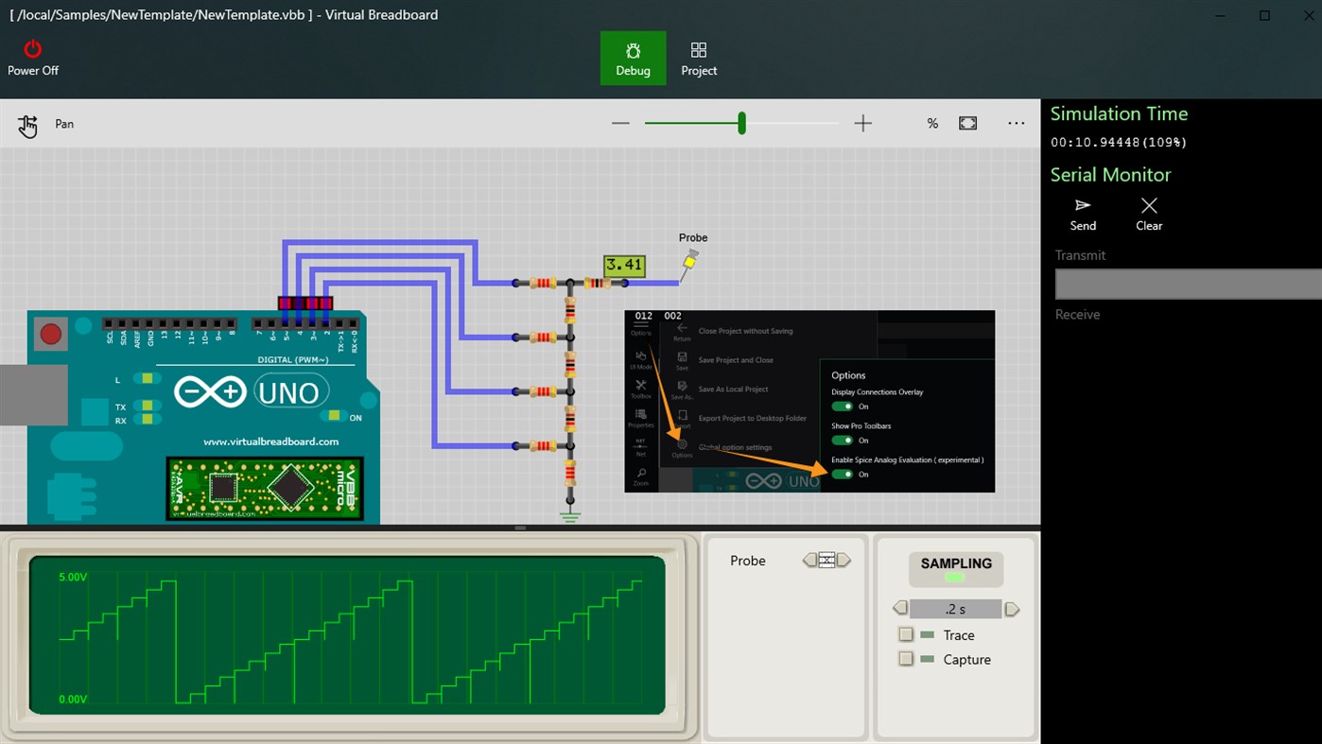Click the percent zoom icon

932,123
